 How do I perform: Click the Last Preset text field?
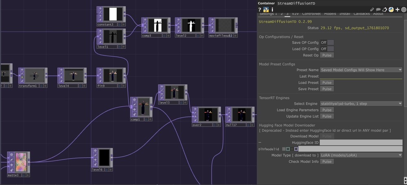[361, 76]
